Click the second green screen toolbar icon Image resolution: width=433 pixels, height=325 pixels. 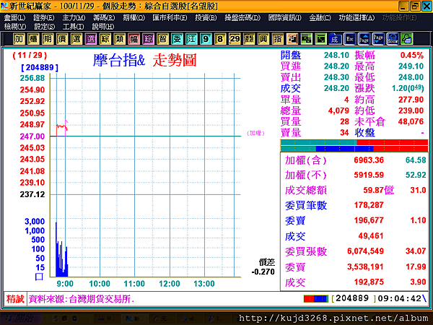tap(320, 39)
